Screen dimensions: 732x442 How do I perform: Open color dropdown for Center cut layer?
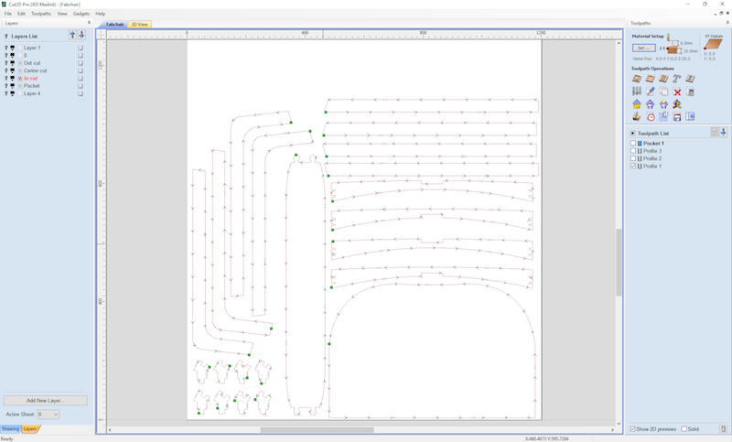click(13, 70)
